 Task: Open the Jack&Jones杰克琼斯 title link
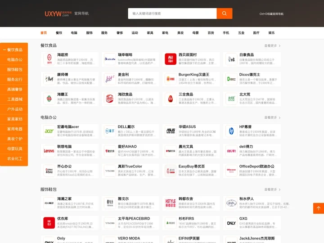click(x=257, y=238)
